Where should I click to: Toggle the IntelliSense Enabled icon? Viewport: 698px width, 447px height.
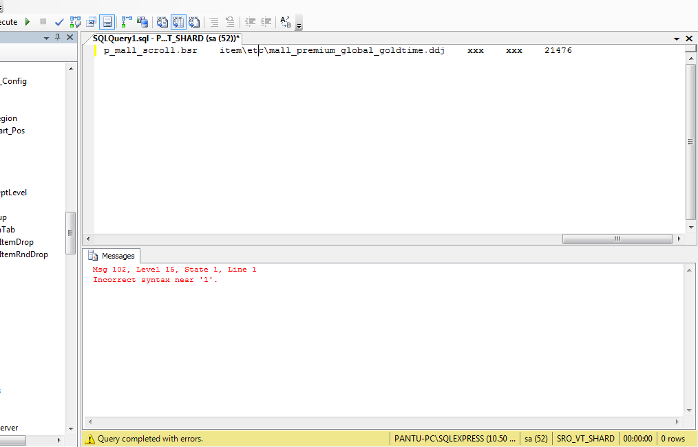pyautogui.click(x=107, y=22)
